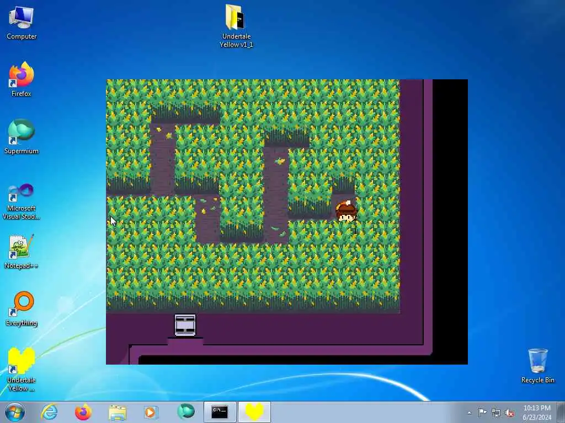Screen dimensions: 565x423
Task: Show hidden system tray icons
Action: pos(469,413)
